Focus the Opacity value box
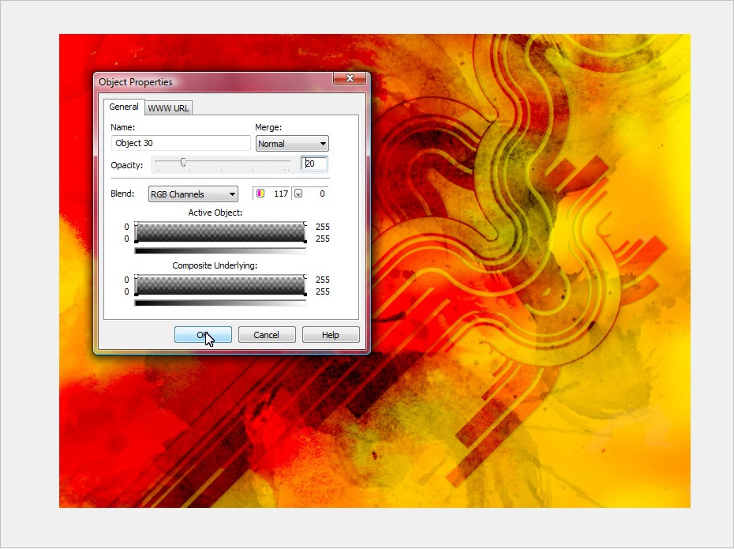Image resolution: width=734 pixels, height=549 pixels. pyautogui.click(x=314, y=164)
